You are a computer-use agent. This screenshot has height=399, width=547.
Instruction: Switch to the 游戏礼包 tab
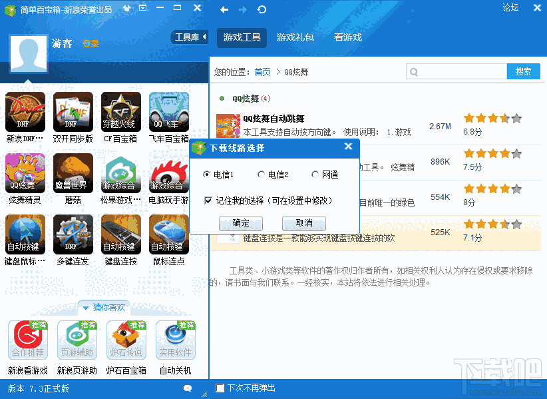coord(295,38)
